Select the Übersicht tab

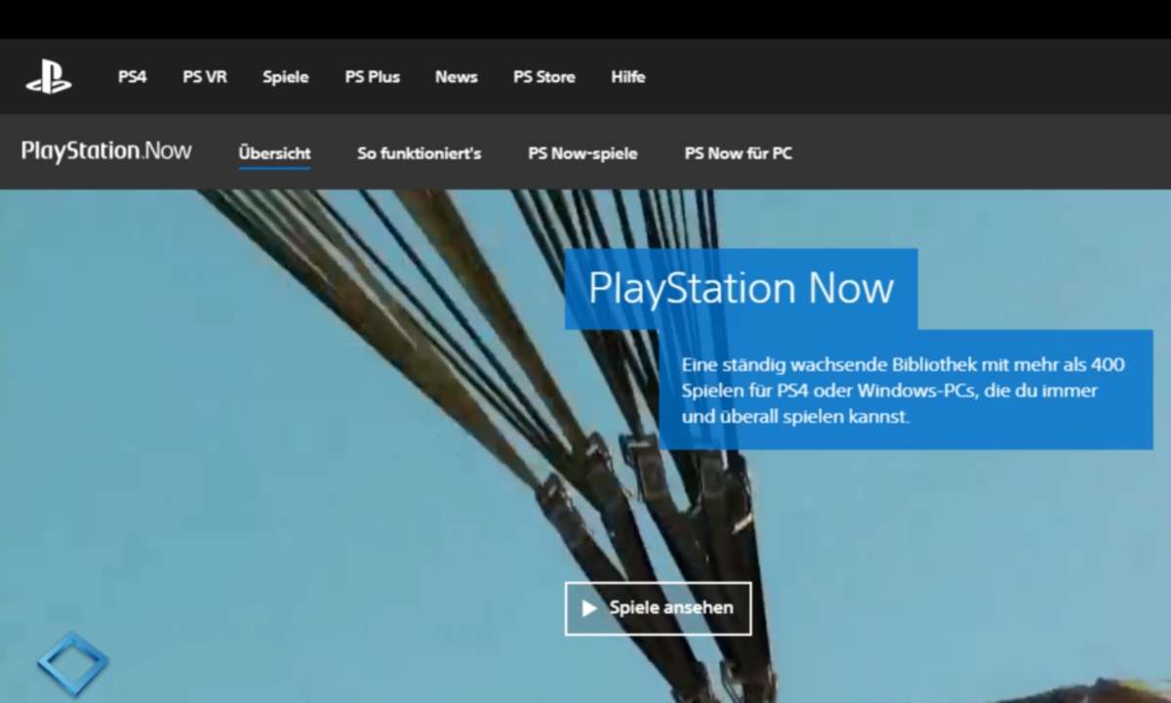pos(275,153)
